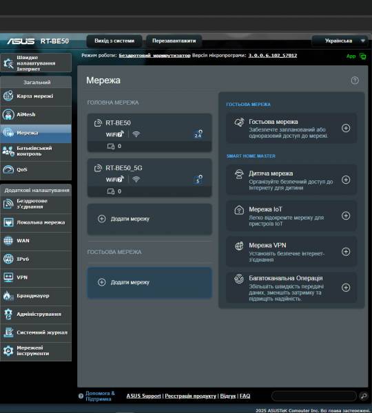
Task: Click the Допомога & Підтримка link
Action: (100, 396)
